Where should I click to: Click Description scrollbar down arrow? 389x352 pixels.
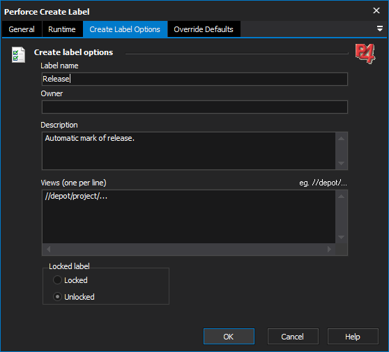pyautogui.click(x=342, y=164)
